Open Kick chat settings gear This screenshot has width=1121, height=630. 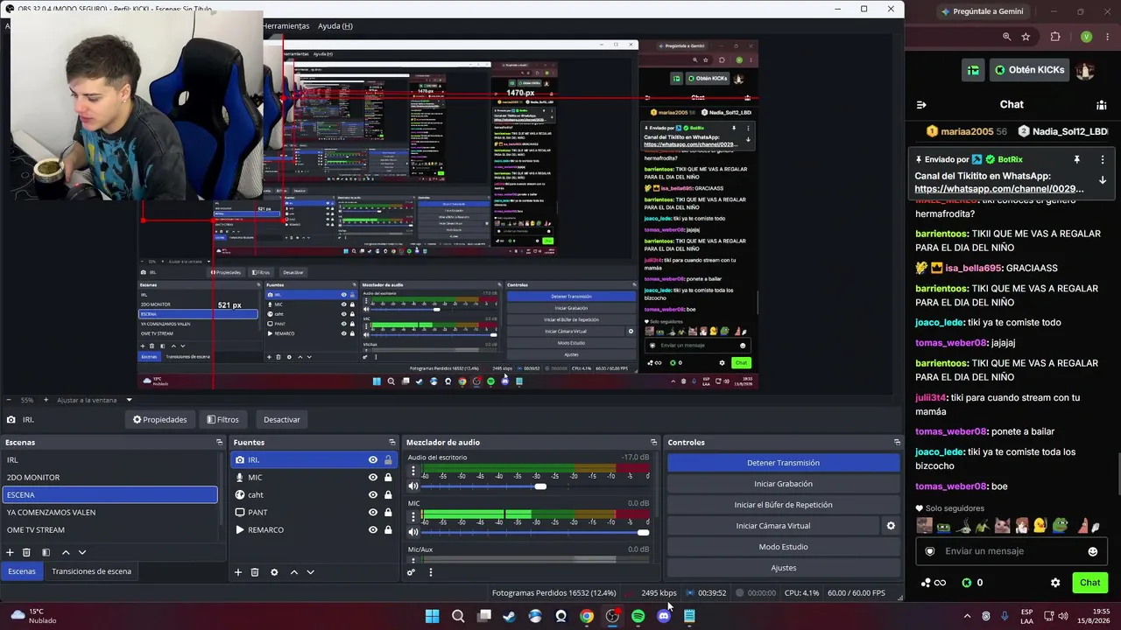(x=1055, y=583)
